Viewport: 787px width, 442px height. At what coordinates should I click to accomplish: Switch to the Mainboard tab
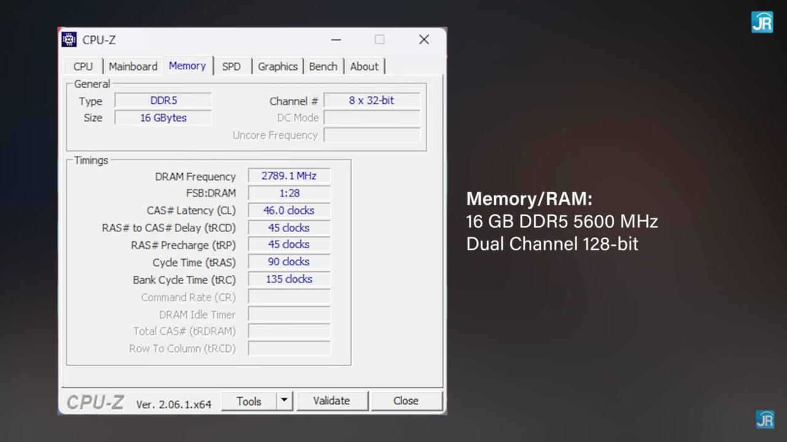coord(133,66)
